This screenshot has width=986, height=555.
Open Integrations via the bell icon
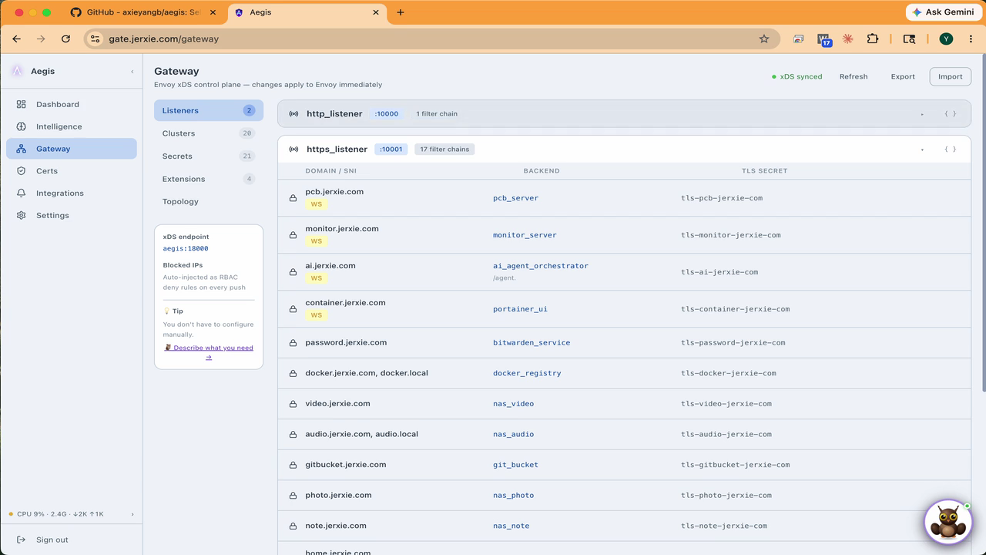point(21,193)
